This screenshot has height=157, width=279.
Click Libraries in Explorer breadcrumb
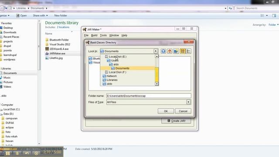(x=21, y=8)
